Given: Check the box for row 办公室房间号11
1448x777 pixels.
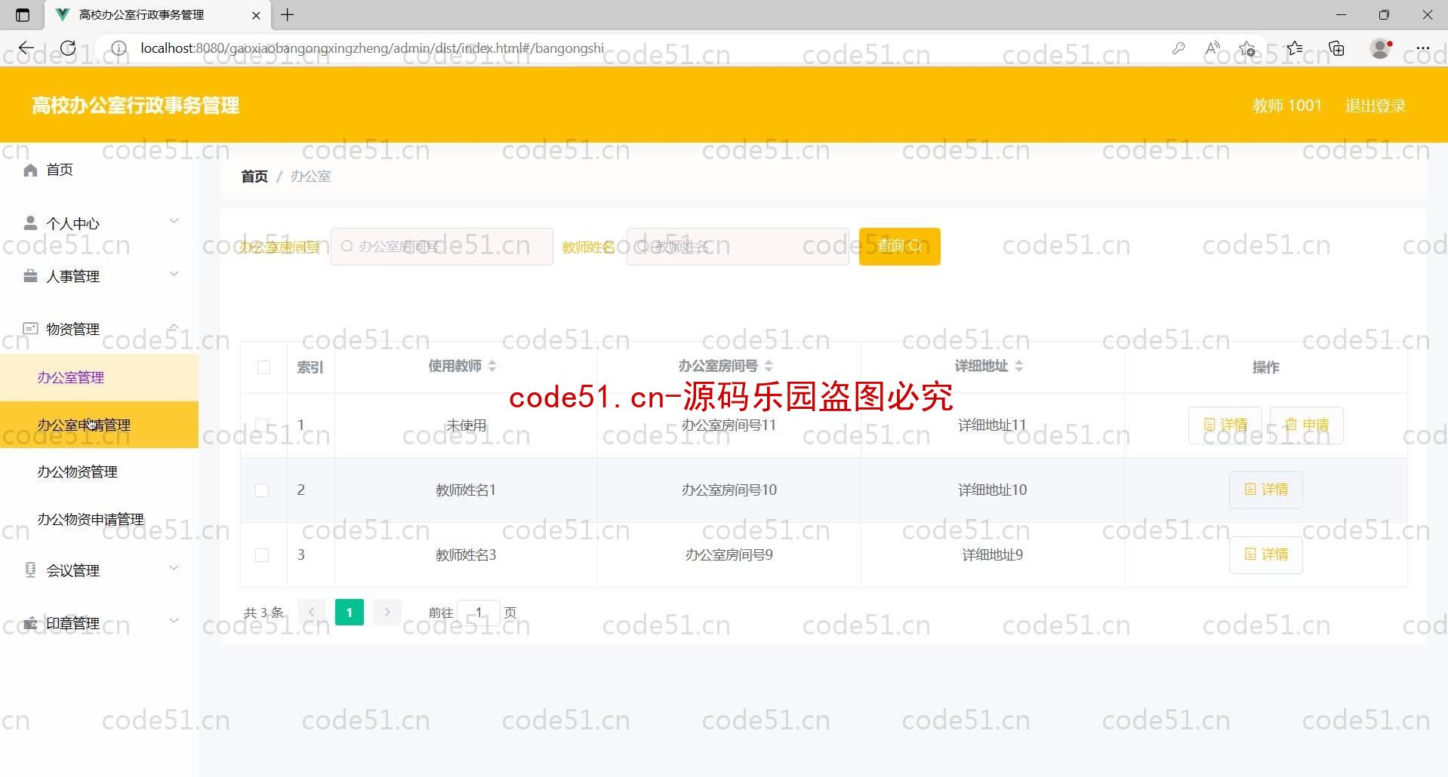Looking at the screenshot, I should [x=262, y=425].
